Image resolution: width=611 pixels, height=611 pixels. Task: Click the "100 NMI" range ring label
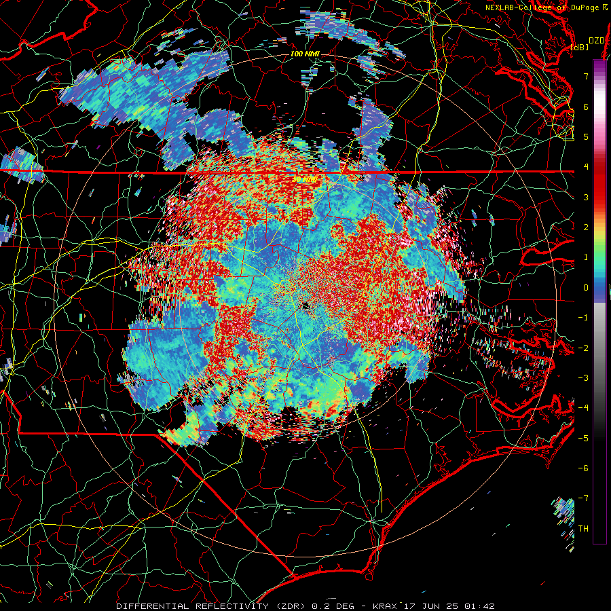pos(305,54)
